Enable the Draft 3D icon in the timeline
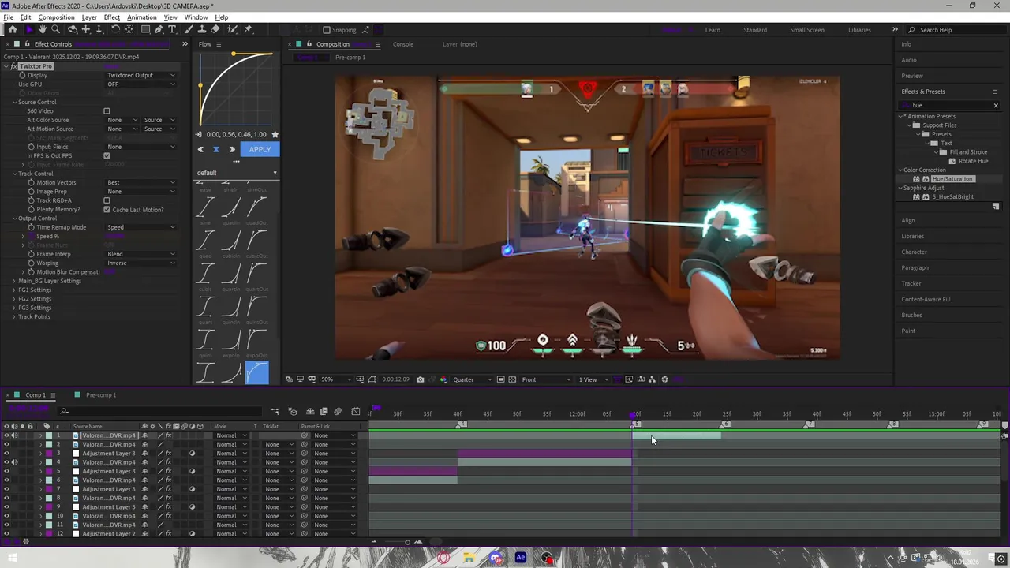The height and width of the screenshot is (568, 1010). [293, 412]
